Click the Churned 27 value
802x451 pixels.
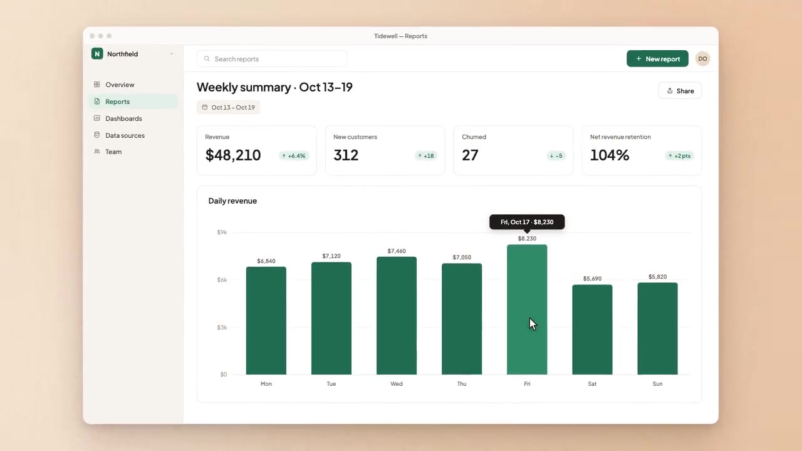470,155
